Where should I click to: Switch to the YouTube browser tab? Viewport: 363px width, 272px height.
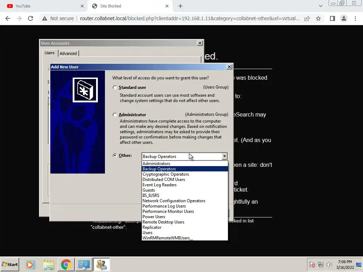44,6
